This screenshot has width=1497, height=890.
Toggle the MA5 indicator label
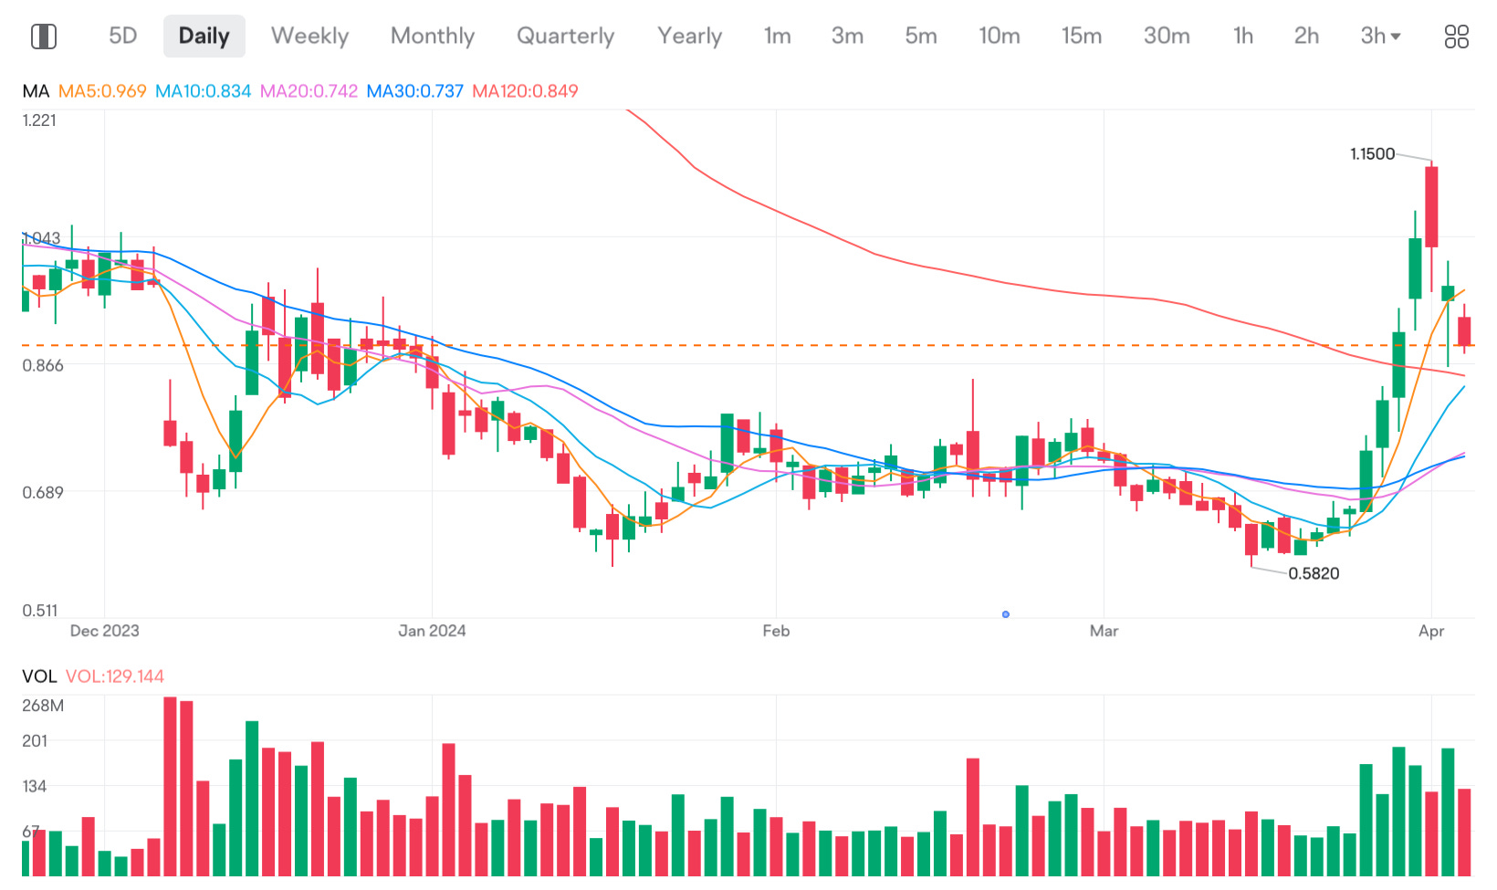[102, 90]
